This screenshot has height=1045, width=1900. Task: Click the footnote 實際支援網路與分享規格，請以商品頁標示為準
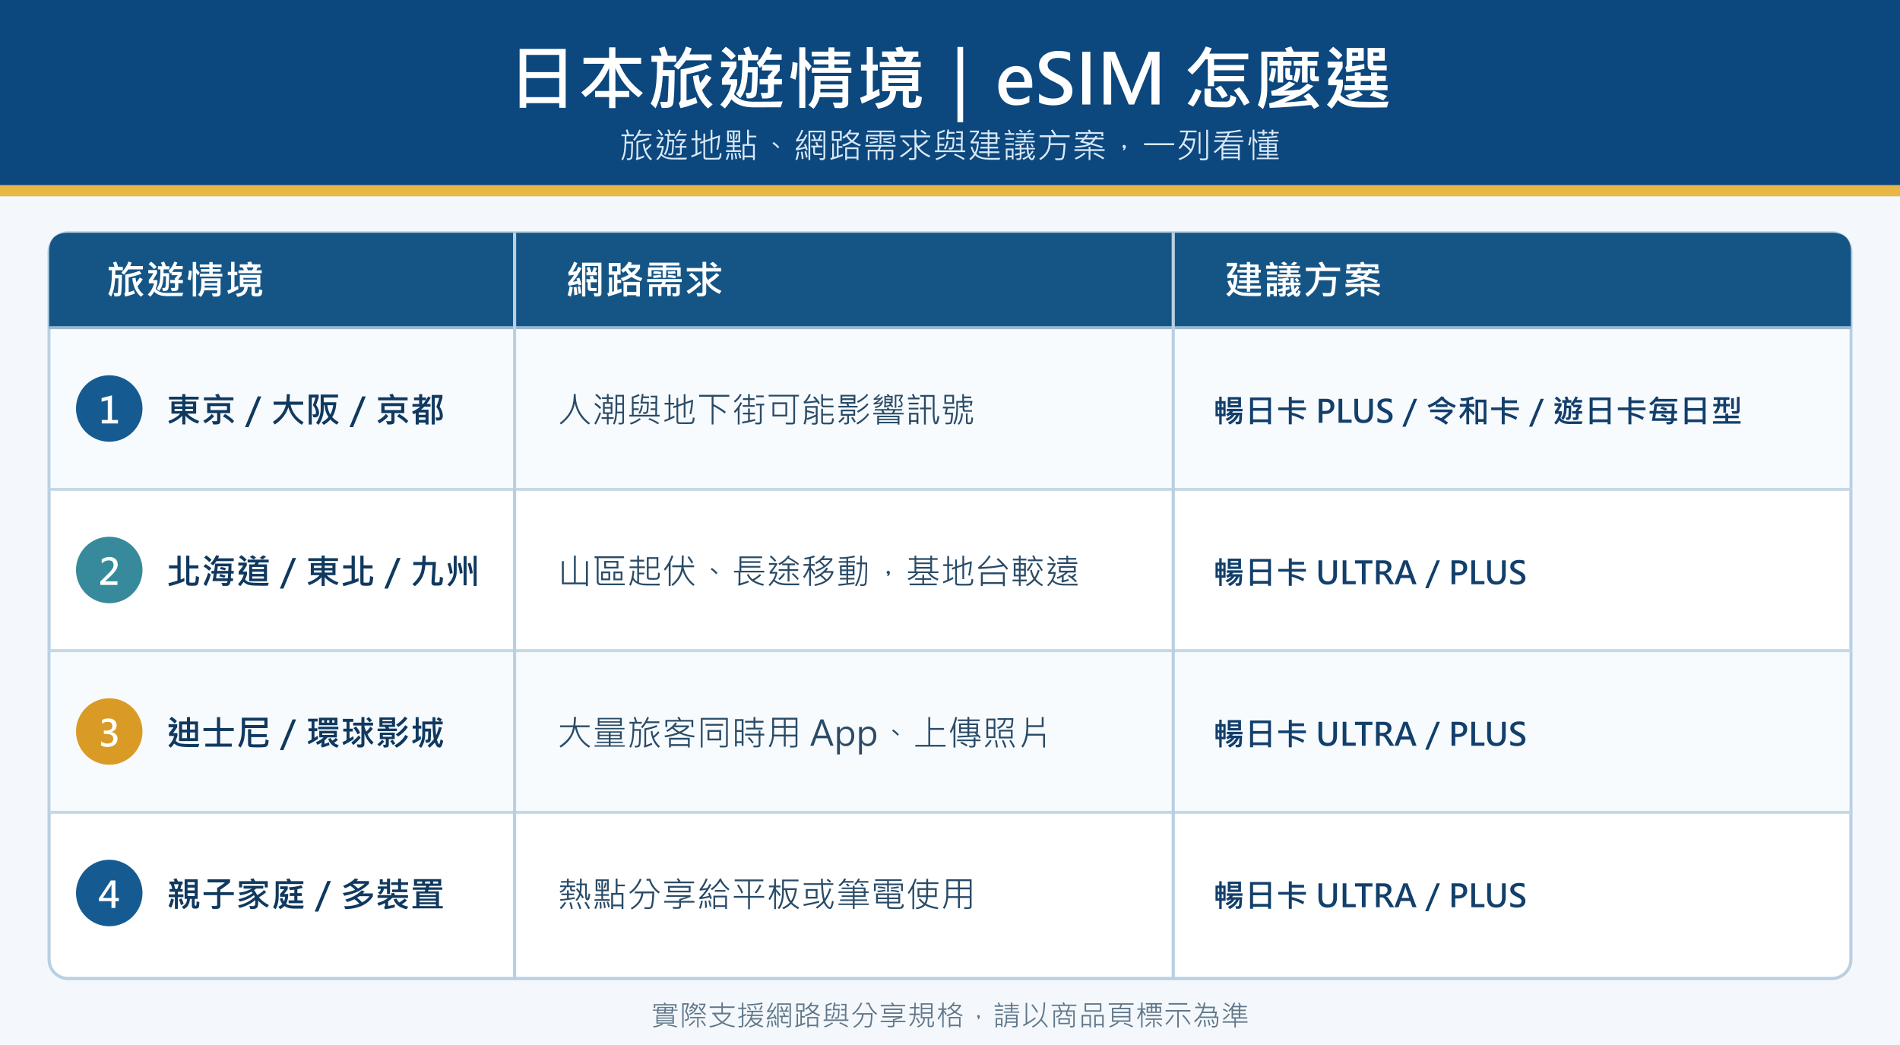950,1015
